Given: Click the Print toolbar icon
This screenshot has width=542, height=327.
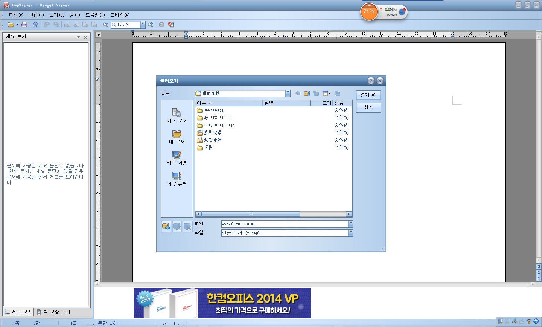Looking at the screenshot, I should (24, 24).
